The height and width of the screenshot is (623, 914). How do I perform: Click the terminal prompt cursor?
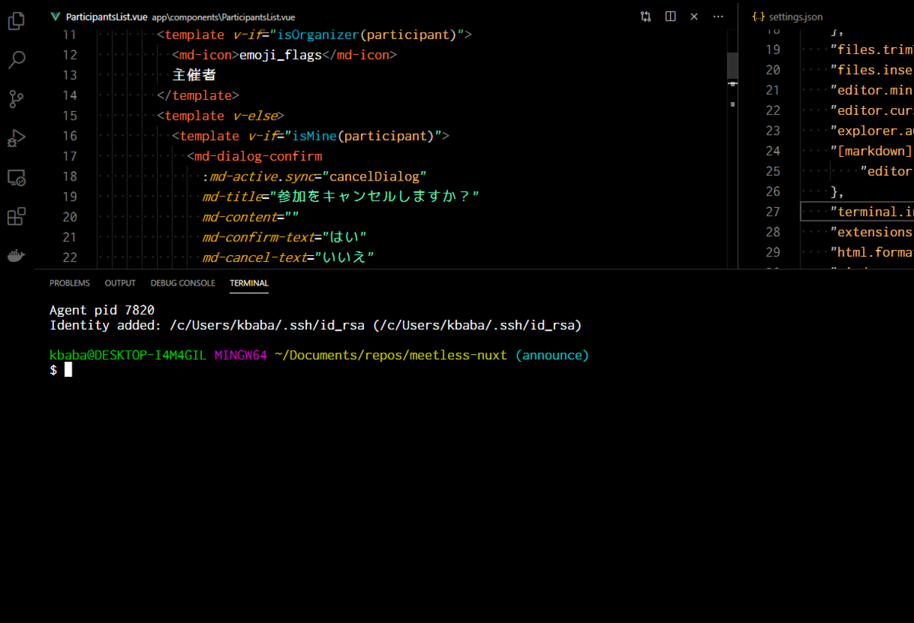(x=68, y=369)
